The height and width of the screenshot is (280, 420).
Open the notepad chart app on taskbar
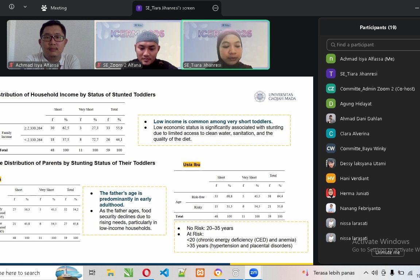182,273
